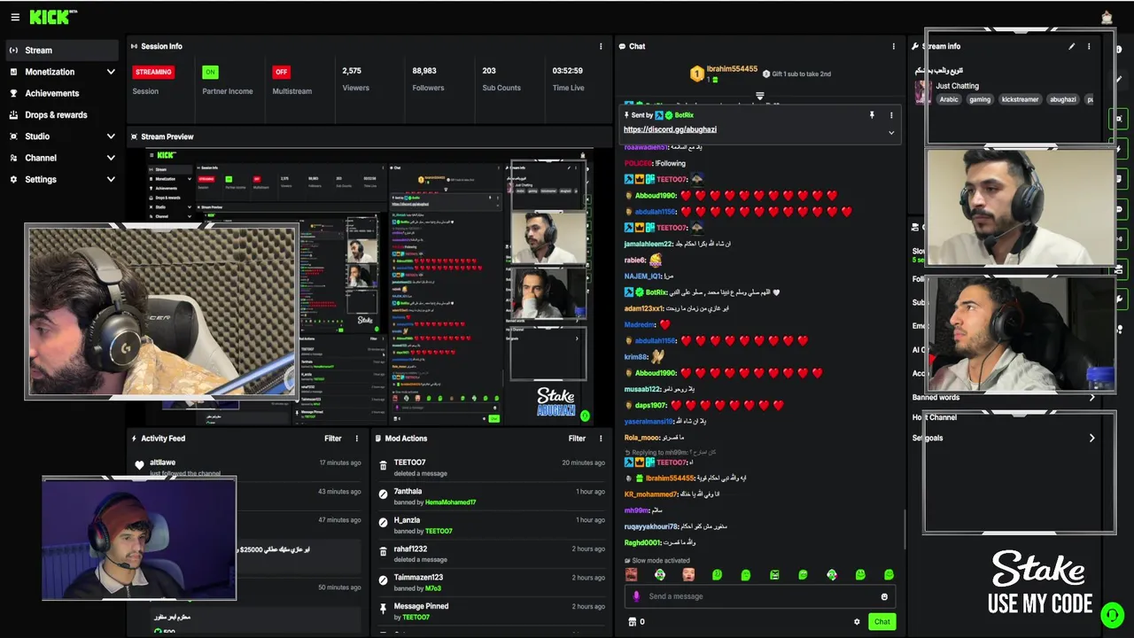This screenshot has width=1134, height=638.
Task: Expand the Settings sidebar menu
Action: click(62, 179)
